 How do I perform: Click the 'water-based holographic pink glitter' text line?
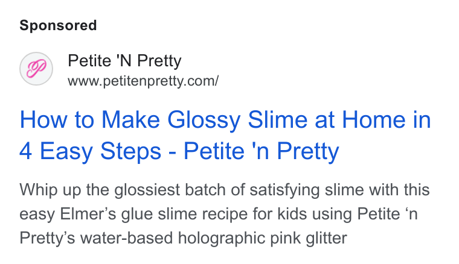pos(183,238)
